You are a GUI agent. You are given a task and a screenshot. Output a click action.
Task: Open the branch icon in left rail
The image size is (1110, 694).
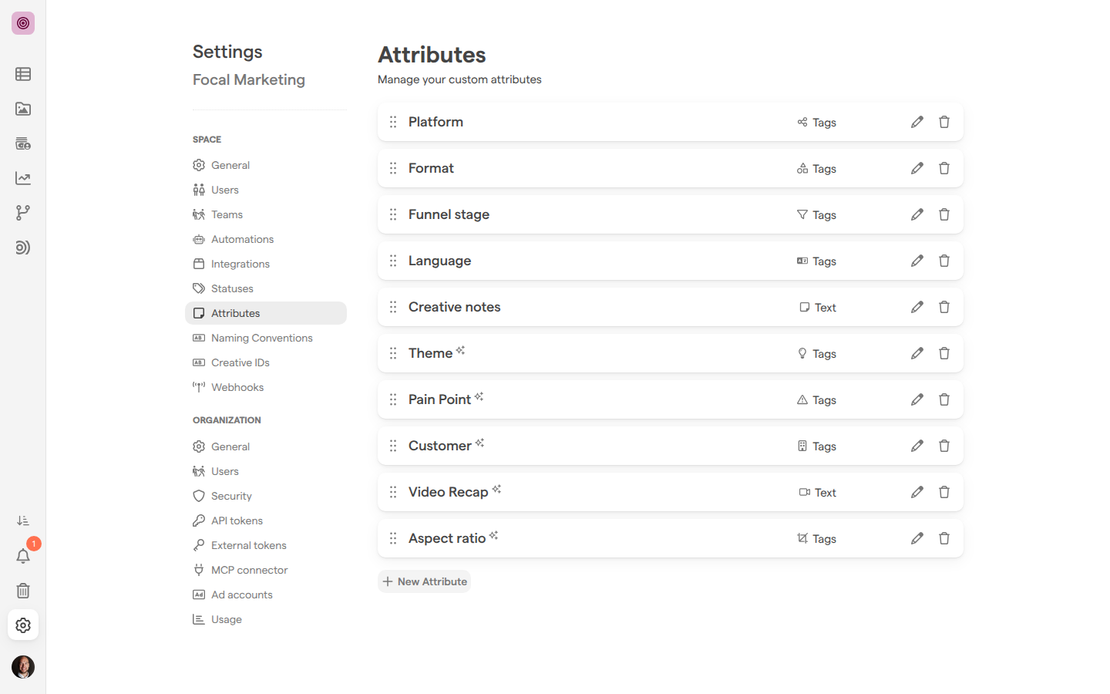point(23,213)
